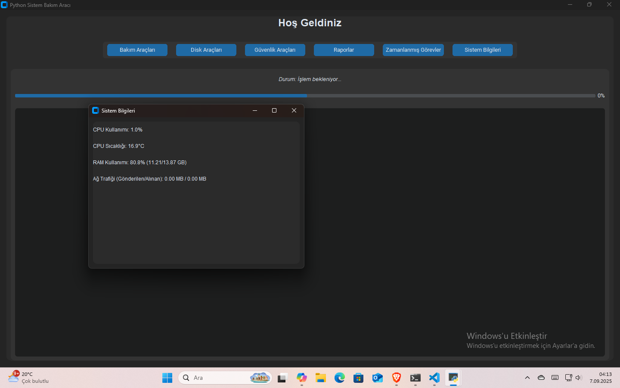620x388 pixels.
Task: Open the Güvenlik Araçları section
Action: [x=275, y=50]
